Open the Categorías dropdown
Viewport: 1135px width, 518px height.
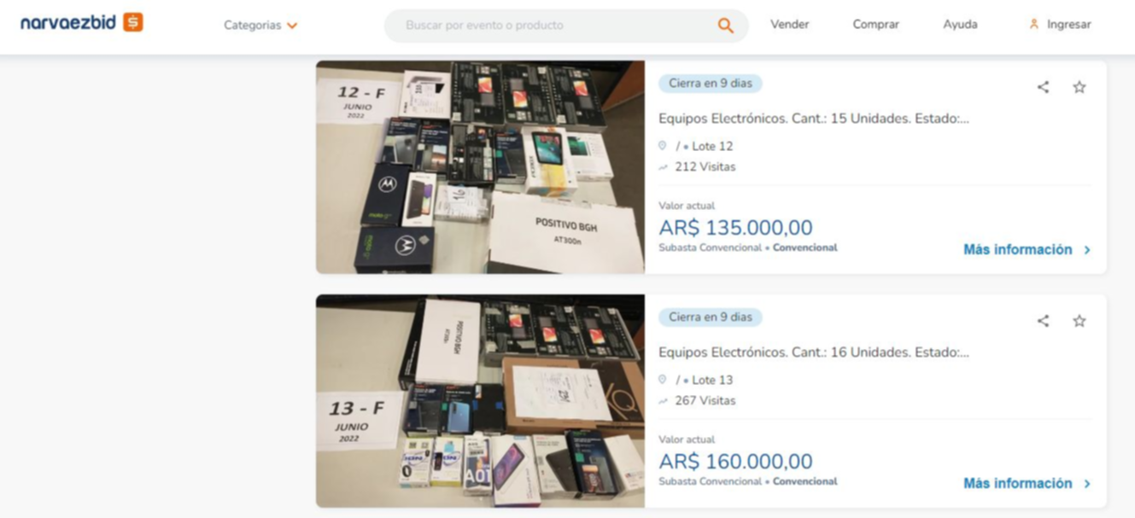pos(260,26)
